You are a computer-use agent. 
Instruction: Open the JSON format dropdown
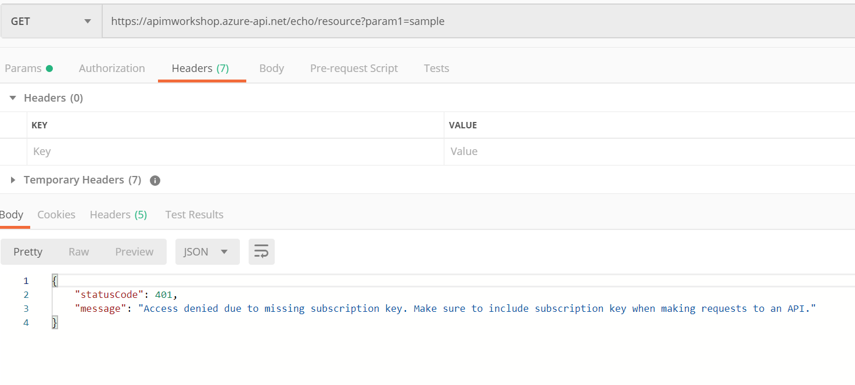(207, 252)
